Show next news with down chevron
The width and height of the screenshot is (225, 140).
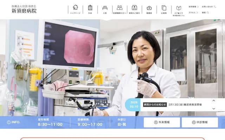[x=213, y=108]
